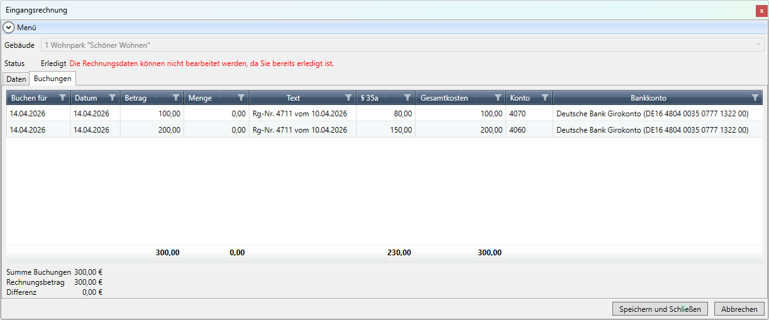
Task: Sort by the Buchen für header
Action: (30, 98)
